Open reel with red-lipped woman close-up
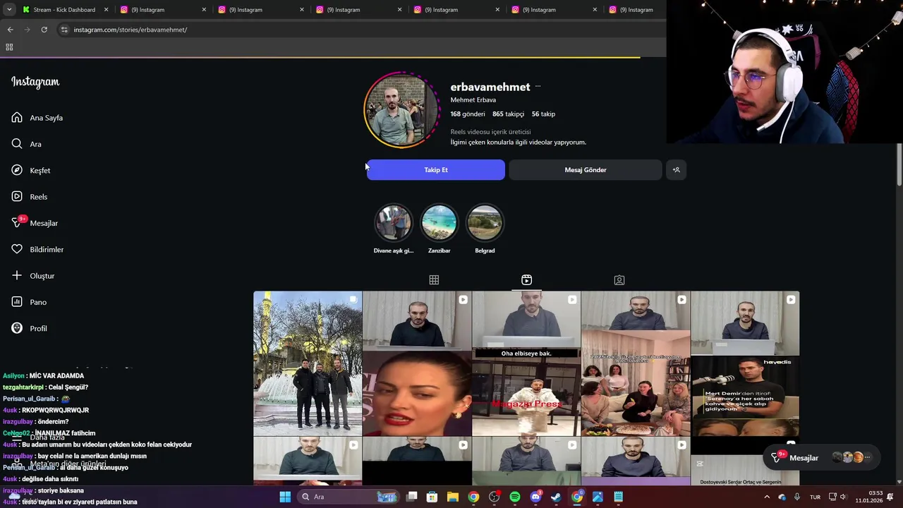 click(417, 363)
